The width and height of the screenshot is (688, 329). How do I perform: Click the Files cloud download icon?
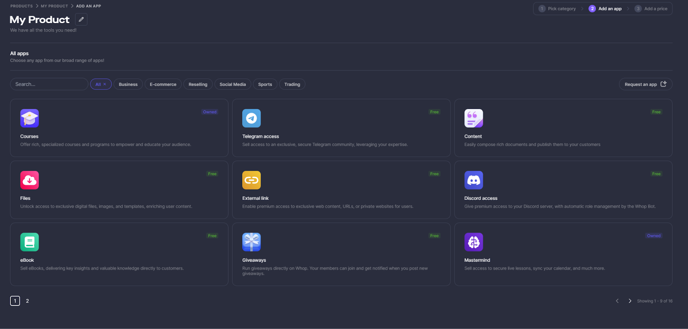pyautogui.click(x=29, y=180)
